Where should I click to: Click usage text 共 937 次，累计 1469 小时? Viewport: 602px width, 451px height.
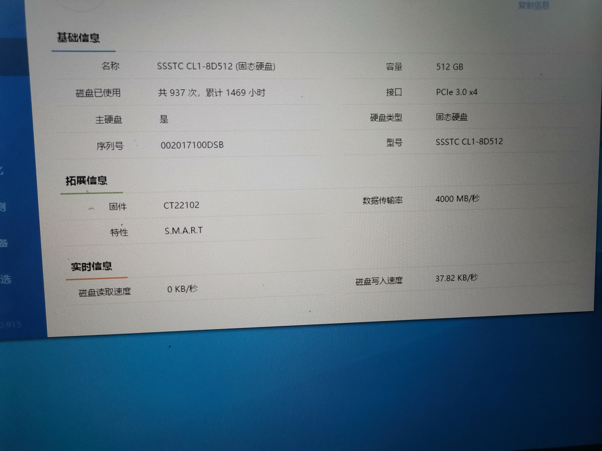[212, 93]
